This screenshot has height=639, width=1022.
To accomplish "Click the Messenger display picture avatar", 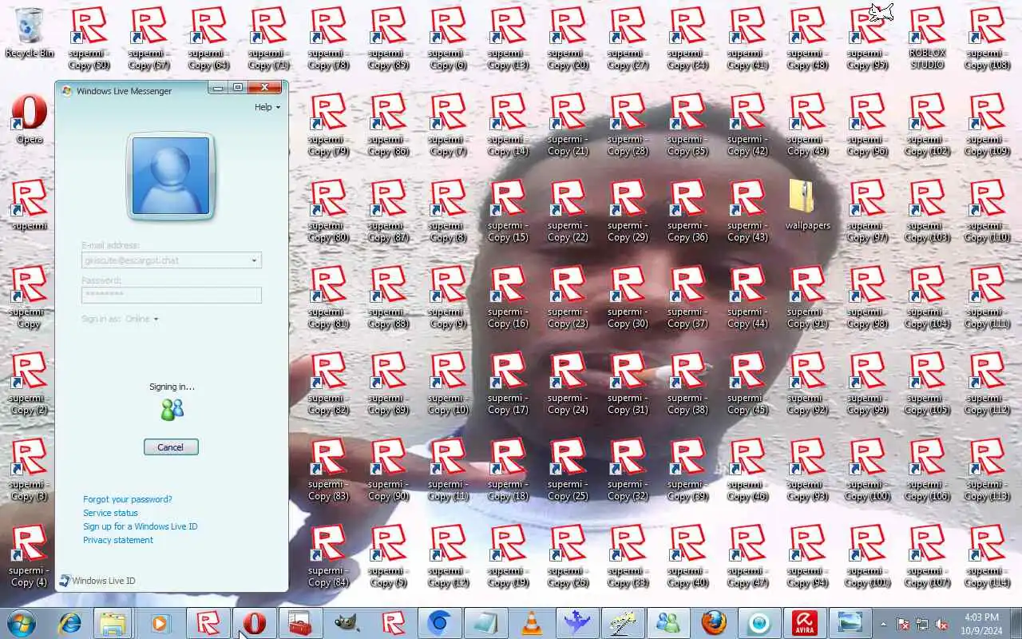I will point(171,176).
